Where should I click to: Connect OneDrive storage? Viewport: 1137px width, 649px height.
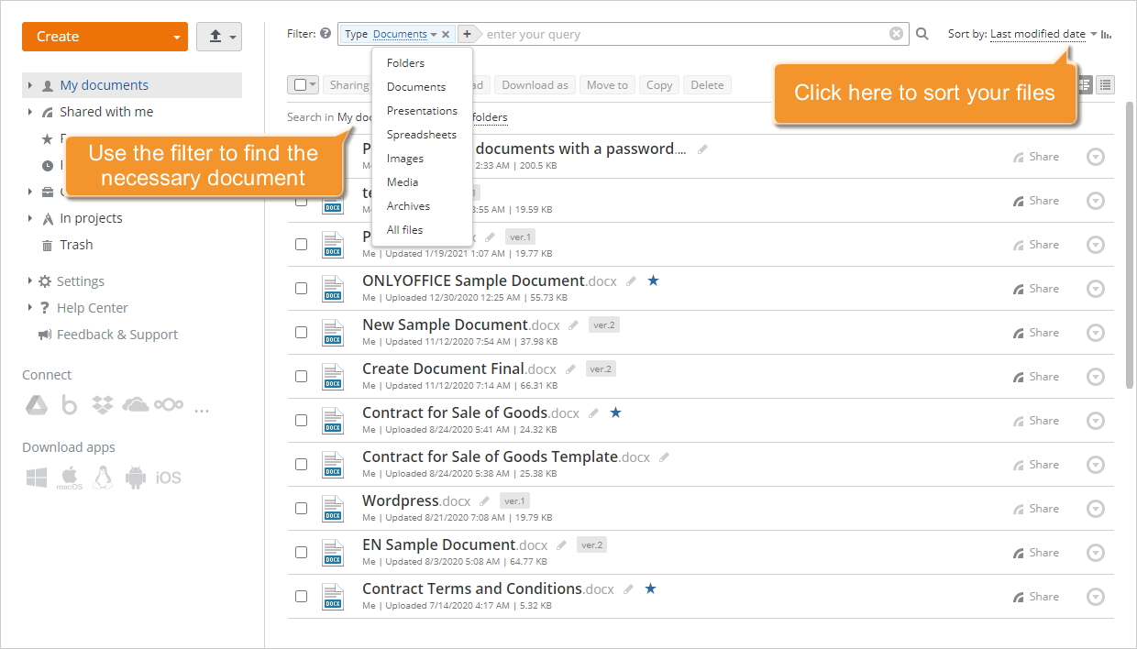pos(135,405)
